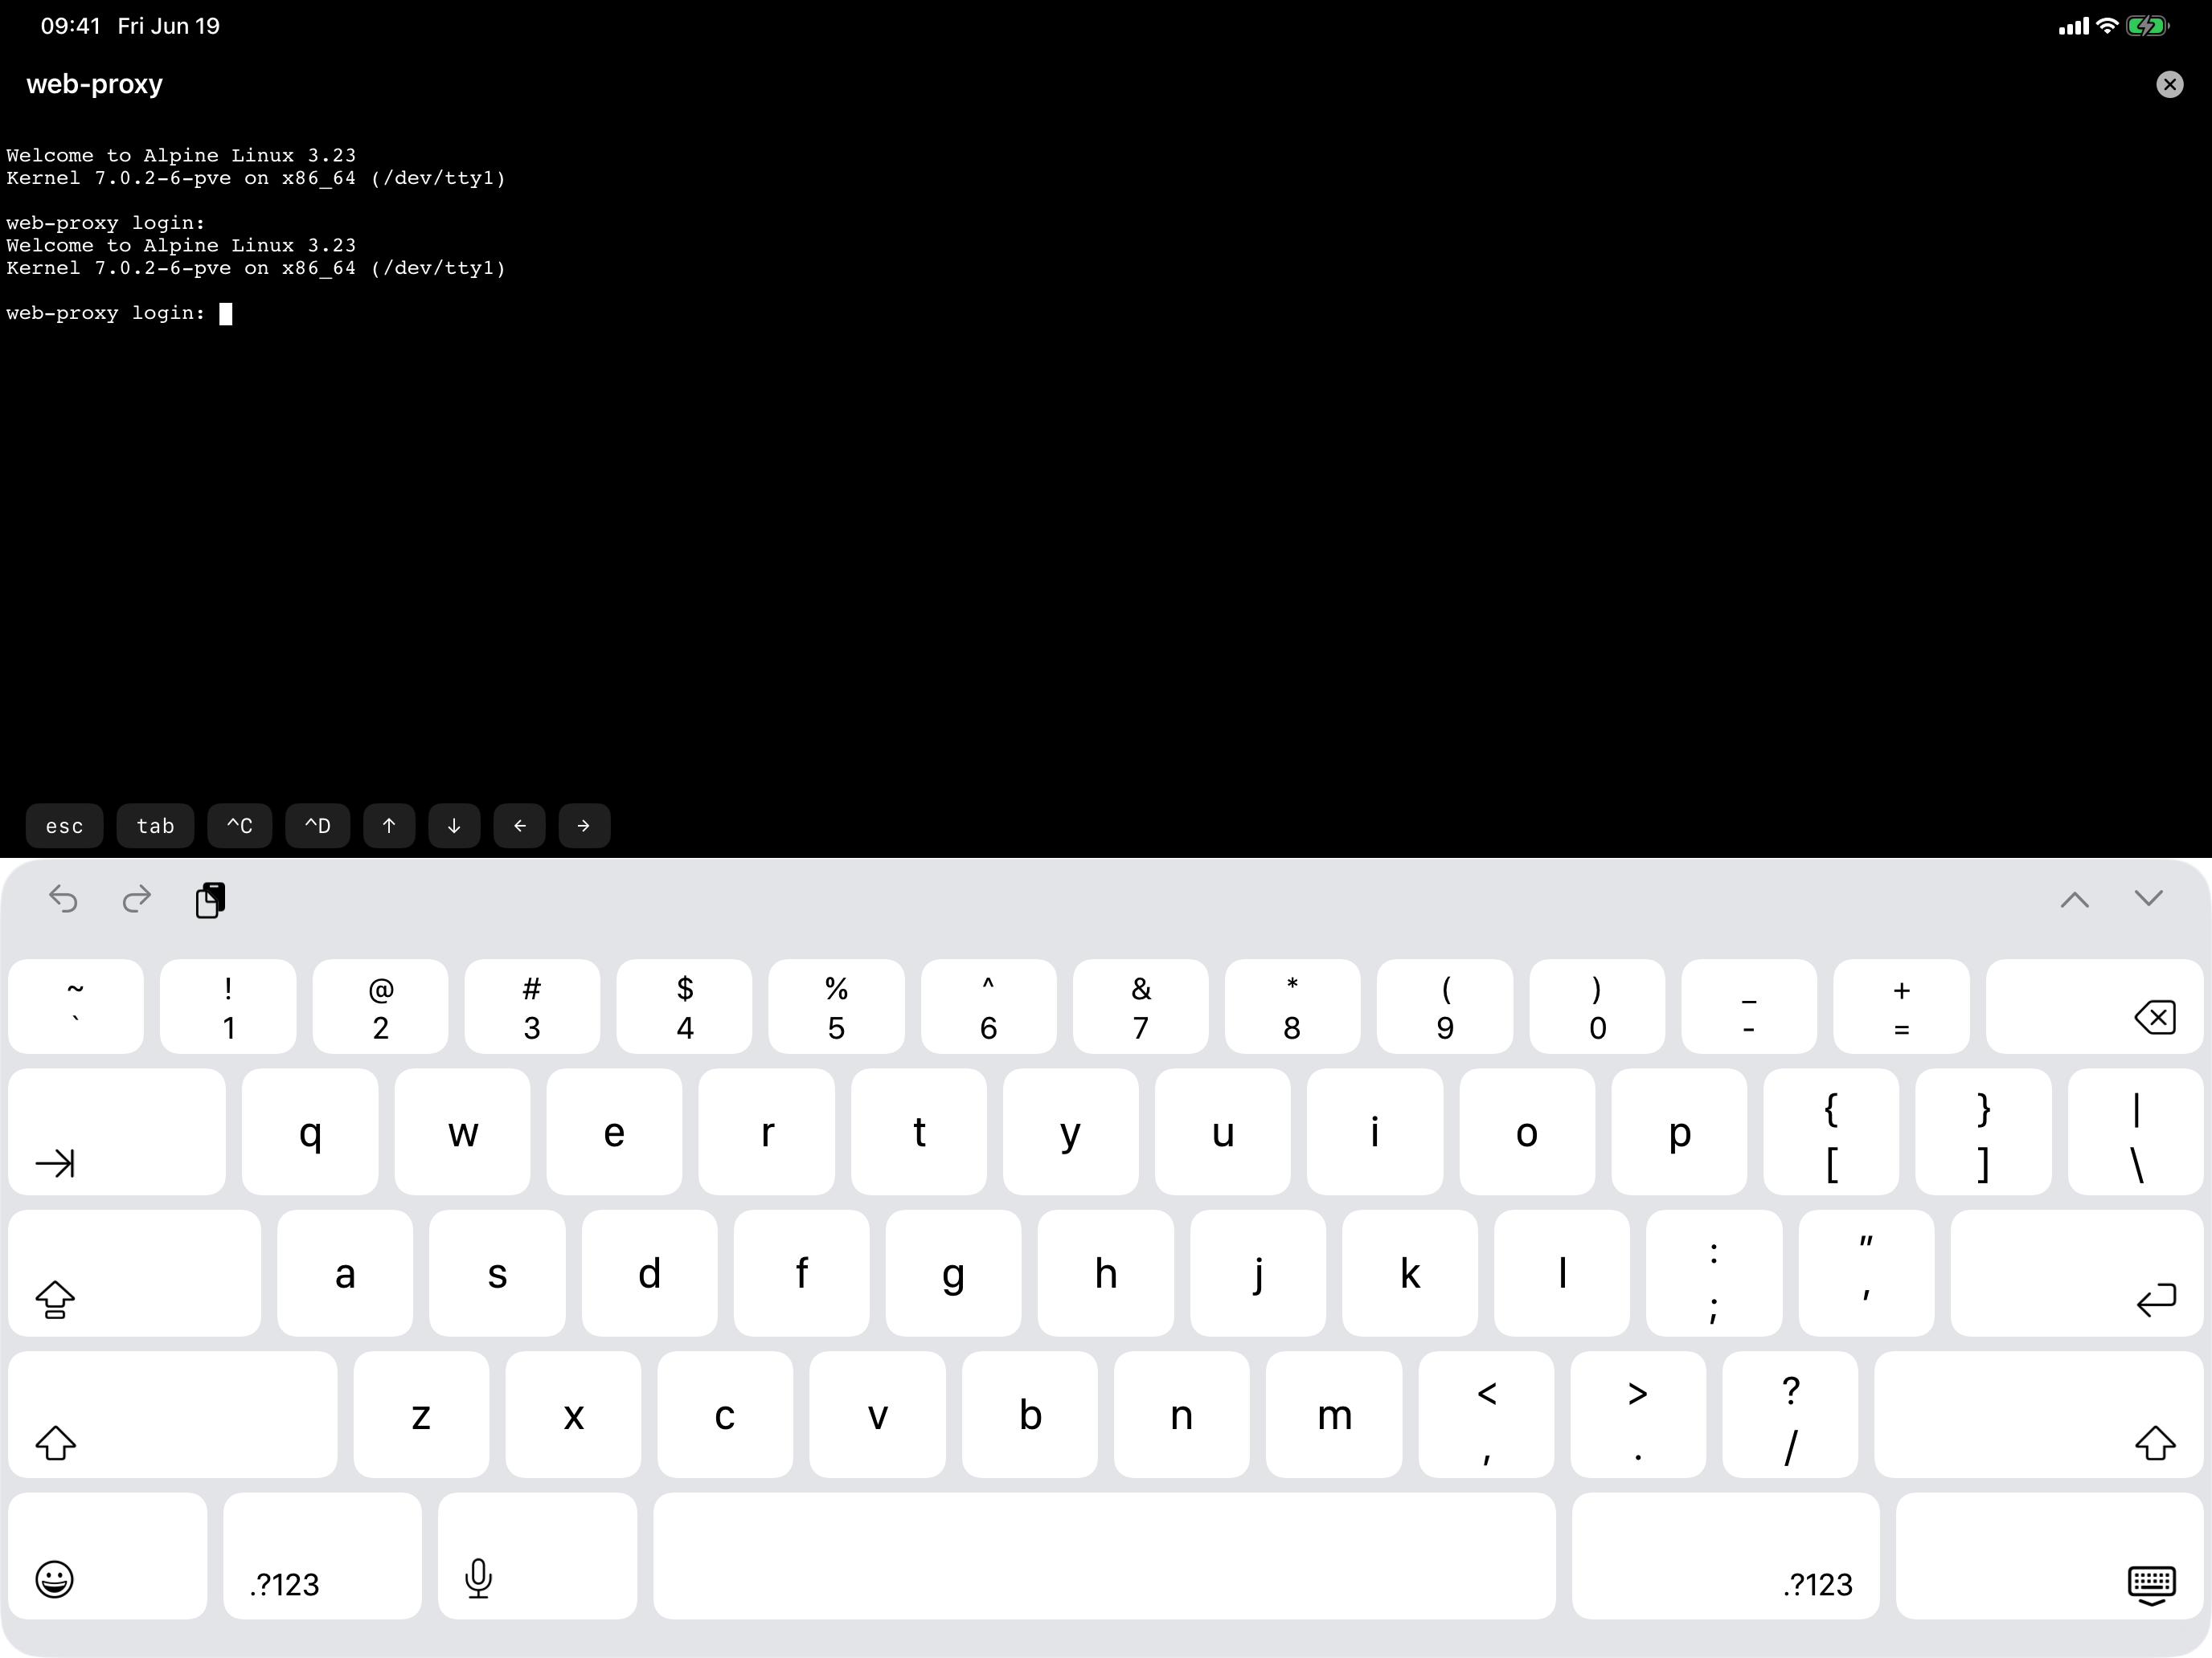Tap the 7 ampersand key

(1140, 1007)
